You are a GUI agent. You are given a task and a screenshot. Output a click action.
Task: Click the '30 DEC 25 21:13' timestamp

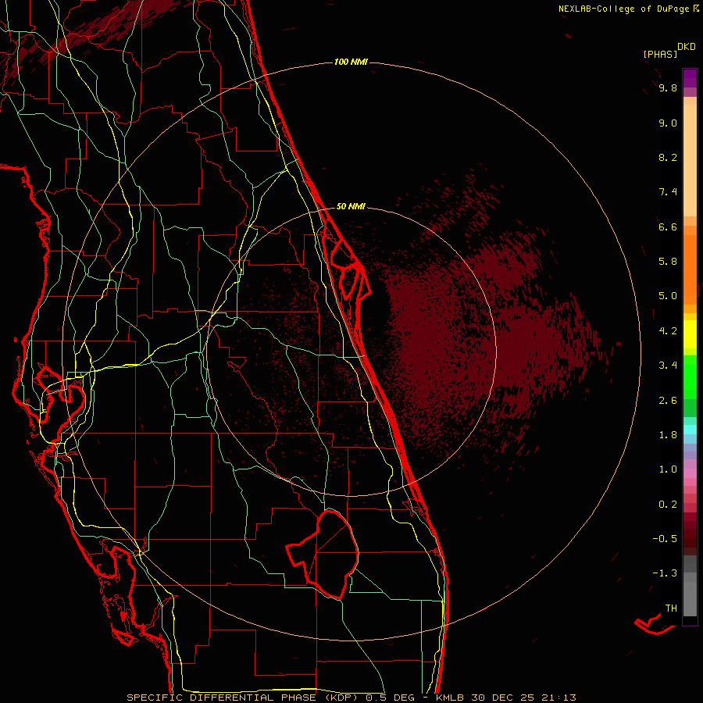pyautogui.click(x=523, y=698)
